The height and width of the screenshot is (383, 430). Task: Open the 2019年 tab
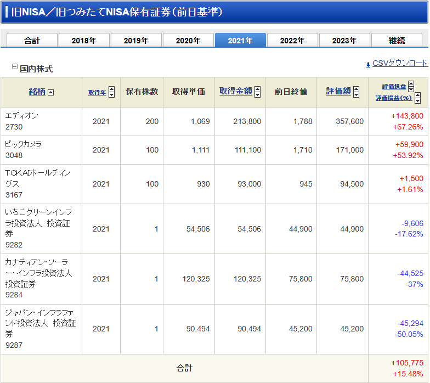coord(136,41)
